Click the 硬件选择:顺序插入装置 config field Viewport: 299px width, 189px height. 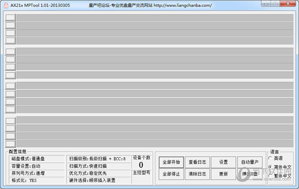pos(98,181)
